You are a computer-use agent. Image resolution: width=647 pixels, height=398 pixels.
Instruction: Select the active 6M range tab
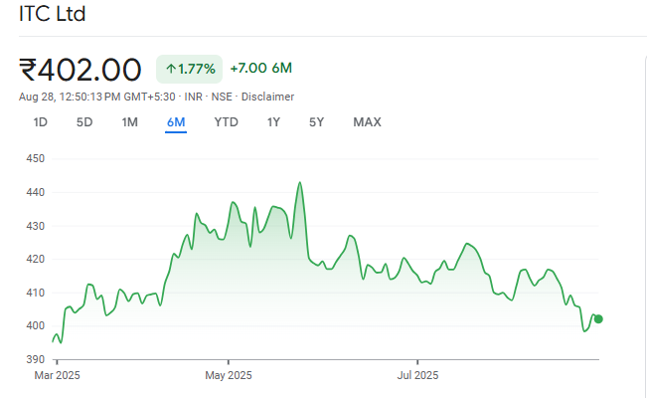[176, 122]
